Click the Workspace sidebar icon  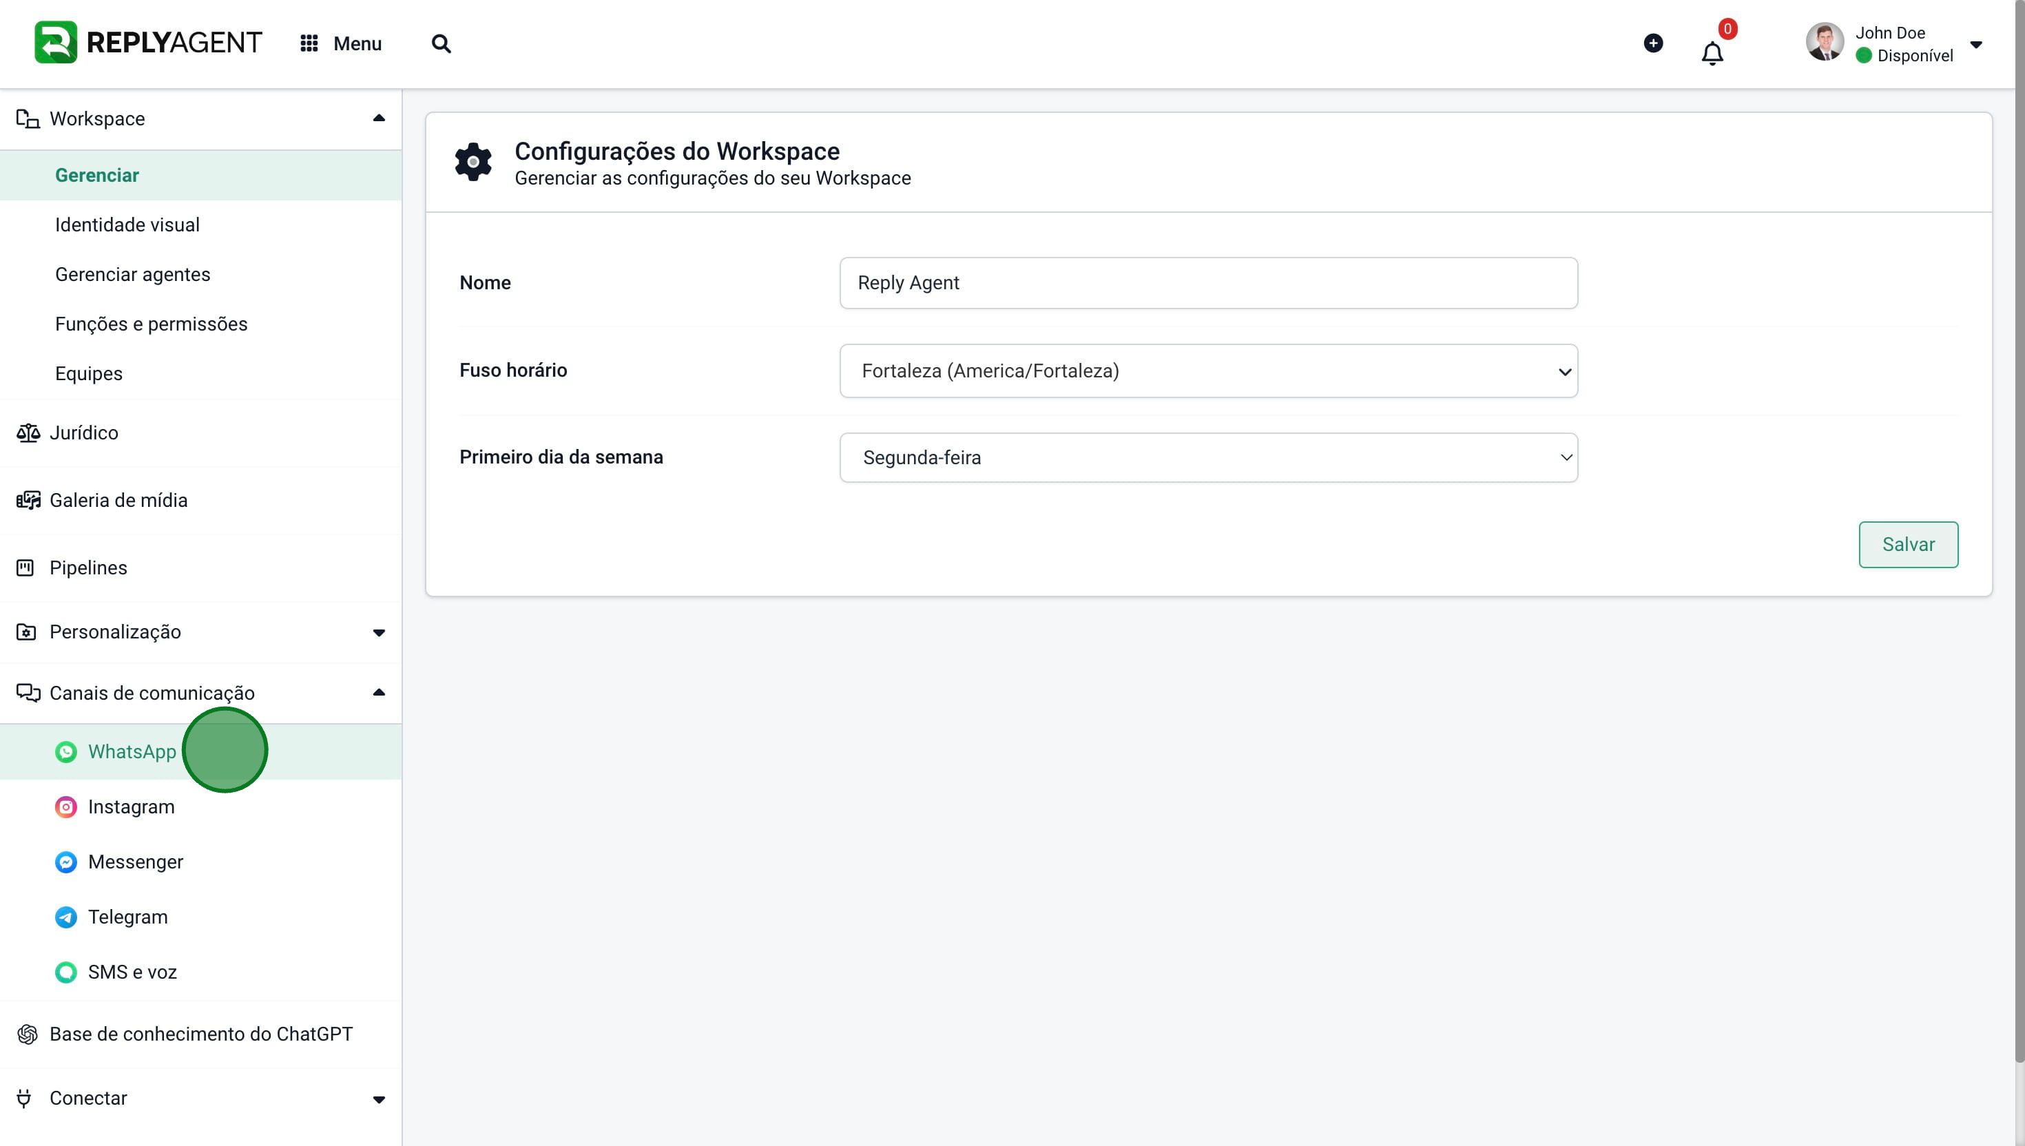click(x=28, y=119)
